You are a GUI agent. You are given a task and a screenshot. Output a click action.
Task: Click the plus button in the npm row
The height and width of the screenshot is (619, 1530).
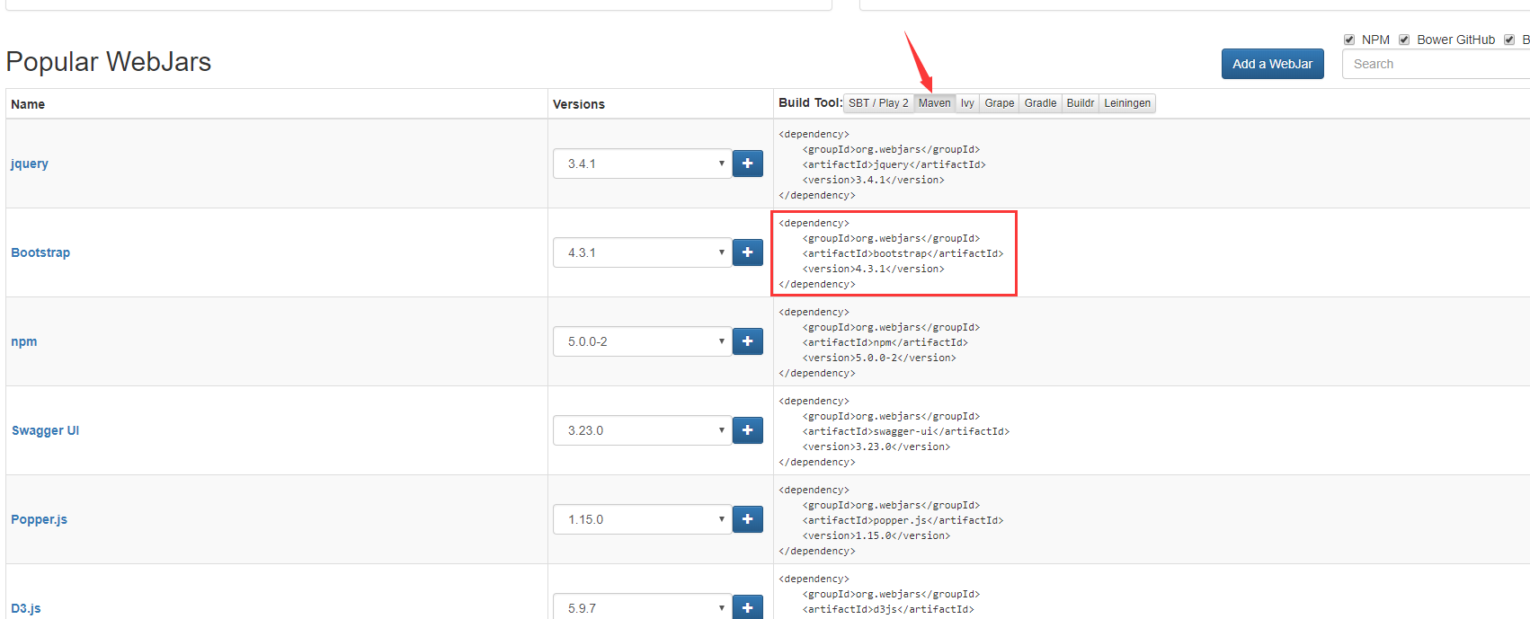click(x=747, y=341)
